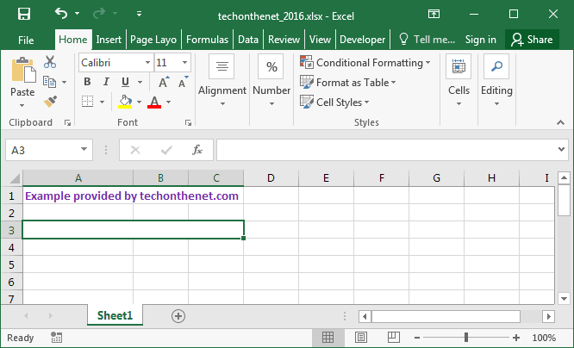Switch to the View tab
The height and width of the screenshot is (348, 574).
point(320,40)
